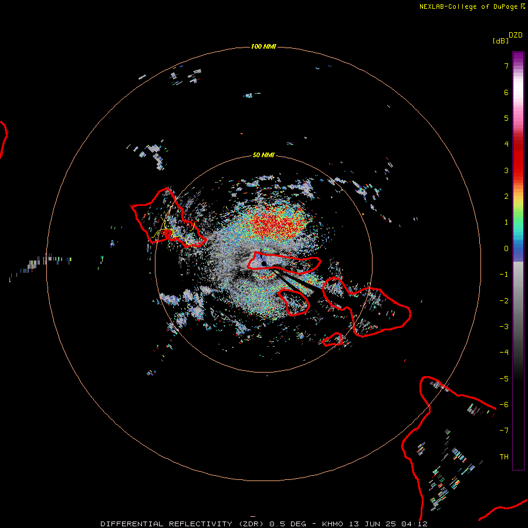The width and height of the screenshot is (528, 528).
Task: Click the -3 value on color scale
Action: (504, 327)
